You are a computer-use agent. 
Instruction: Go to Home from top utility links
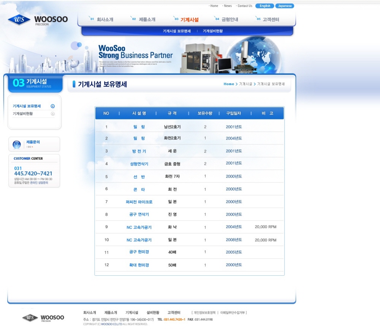coord(214,6)
